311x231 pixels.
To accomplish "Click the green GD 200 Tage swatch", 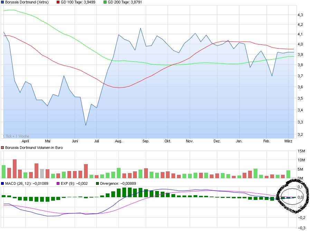I will [x=105, y=2].
